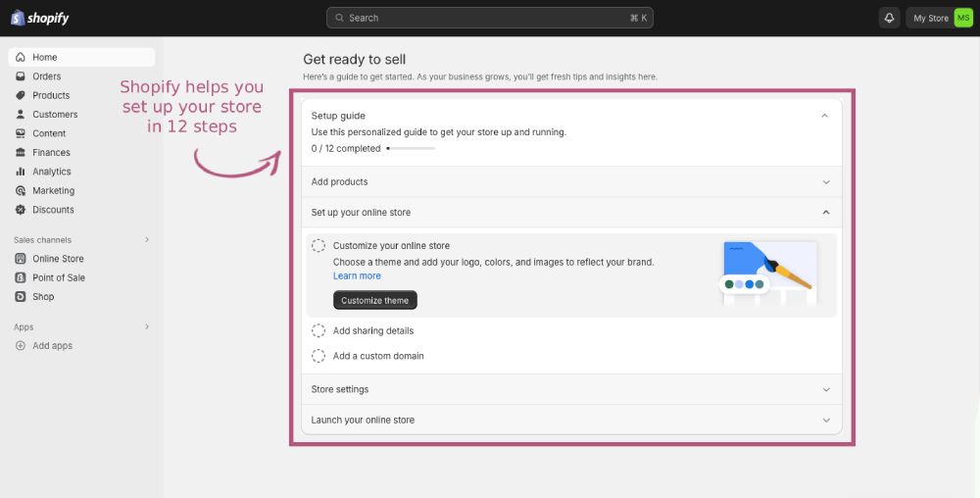Viewport: 980px width, 498px height.
Task: Expand the Sales channels chevron
Action: [147, 239]
